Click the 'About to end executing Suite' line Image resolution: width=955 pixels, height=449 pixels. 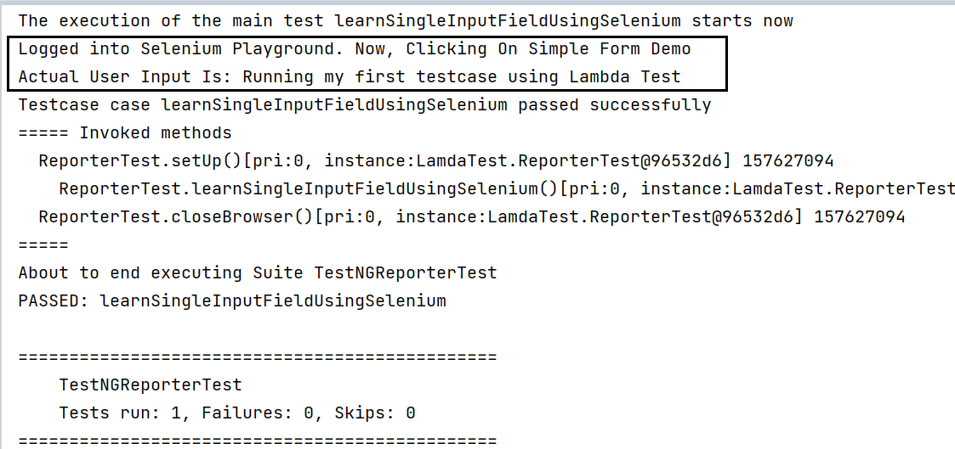tap(258, 273)
